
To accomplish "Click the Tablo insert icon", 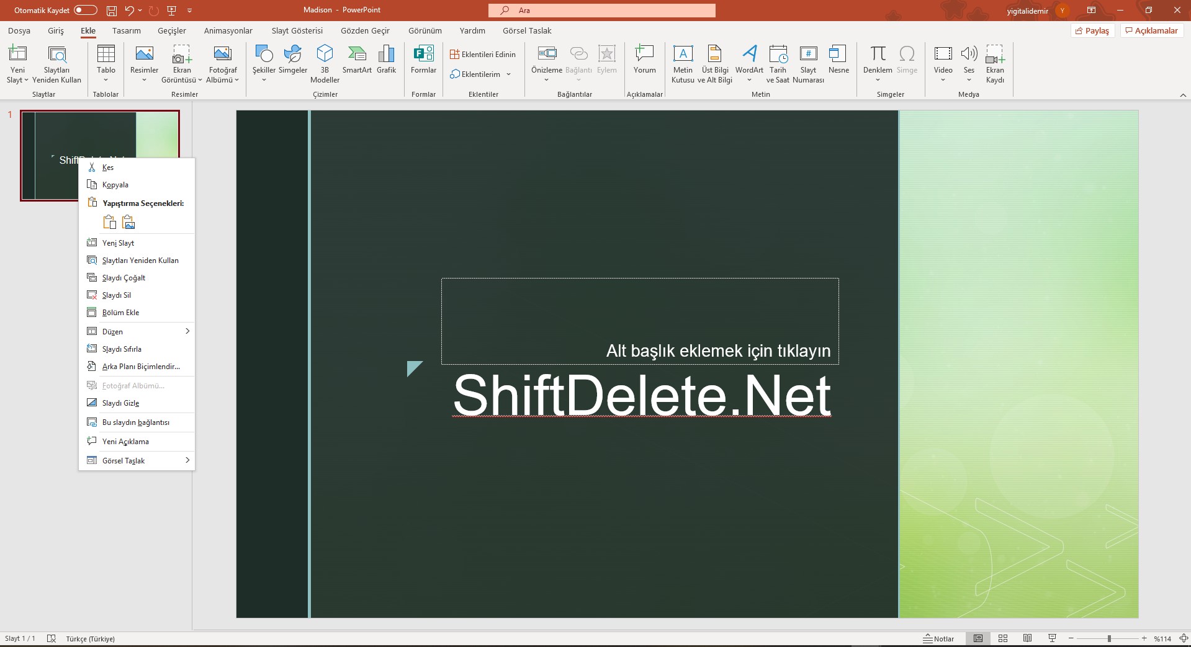I will pyautogui.click(x=106, y=60).
